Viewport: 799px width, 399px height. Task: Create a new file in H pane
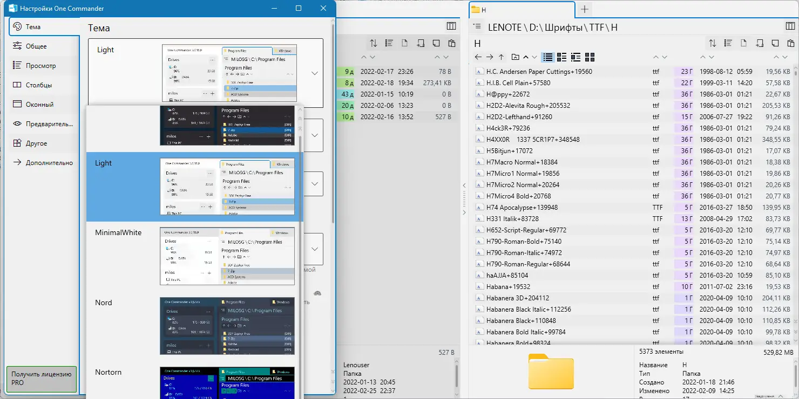click(744, 43)
